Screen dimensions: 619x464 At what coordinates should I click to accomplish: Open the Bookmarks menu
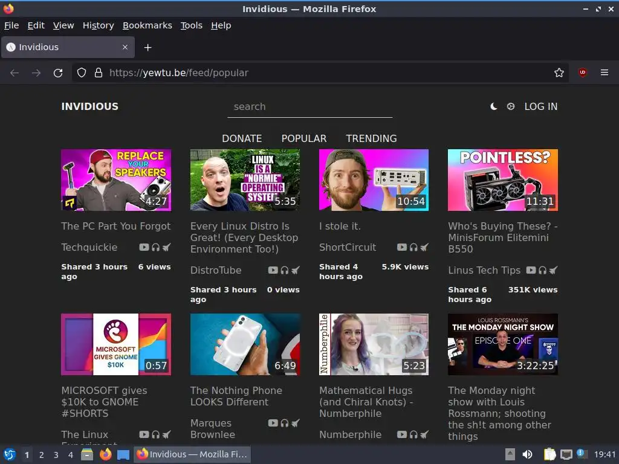[147, 25]
